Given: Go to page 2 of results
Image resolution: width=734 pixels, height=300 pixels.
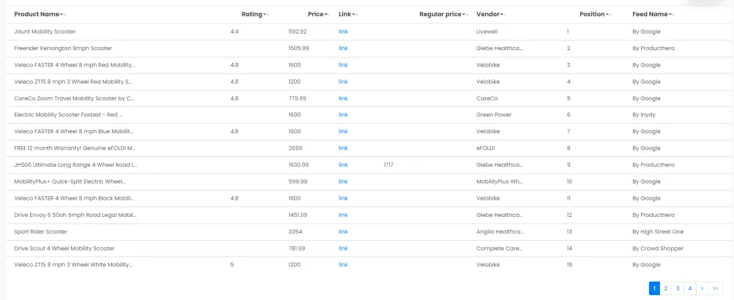Looking at the screenshot, I should pyautogui.click(x=665, y=288).
